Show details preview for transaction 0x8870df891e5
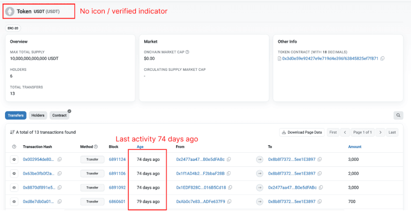The width and height of the screenshot is (411, 213). 14,187
